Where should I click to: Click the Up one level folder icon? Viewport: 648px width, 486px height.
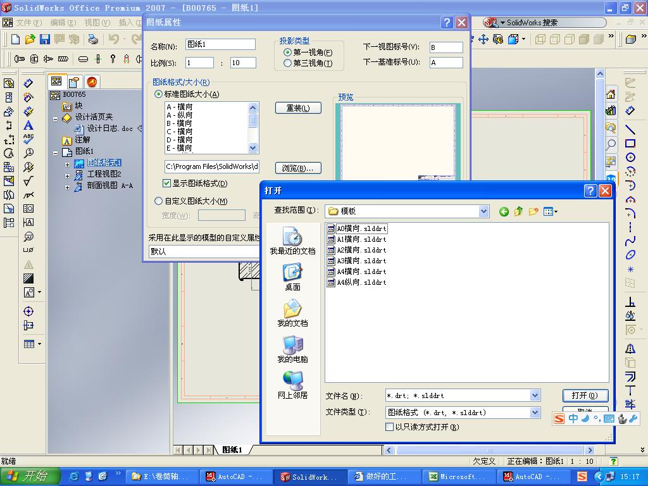point(518,211)
